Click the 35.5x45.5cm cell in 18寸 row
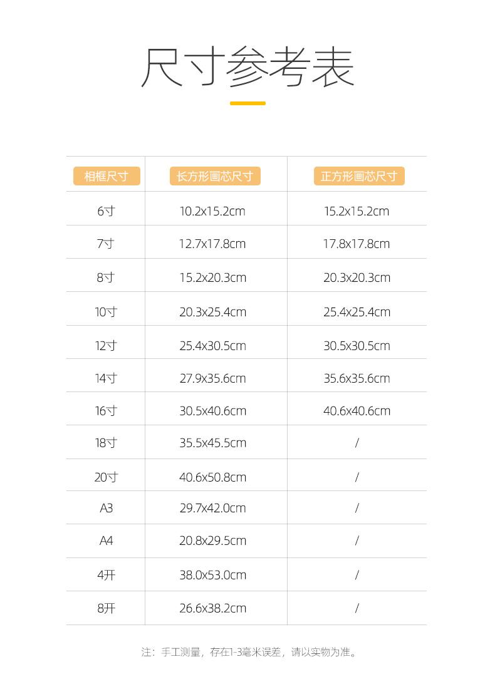The width and height of the screenshot is (495, 689). click(212, 443)
